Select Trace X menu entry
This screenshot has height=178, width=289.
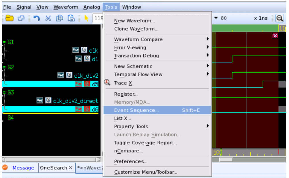click(157, 83)
